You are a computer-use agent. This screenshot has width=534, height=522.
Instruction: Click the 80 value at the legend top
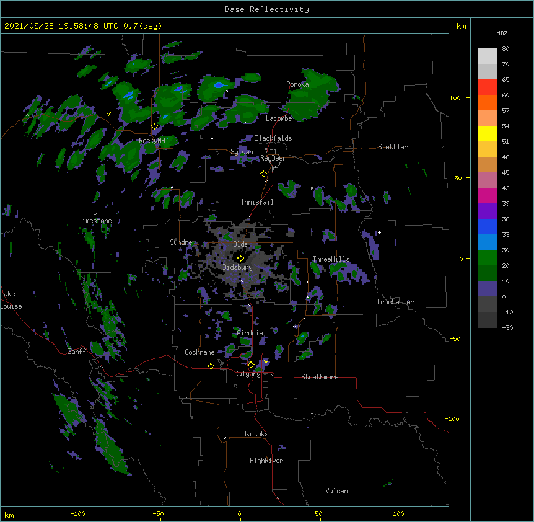[506, 49]
